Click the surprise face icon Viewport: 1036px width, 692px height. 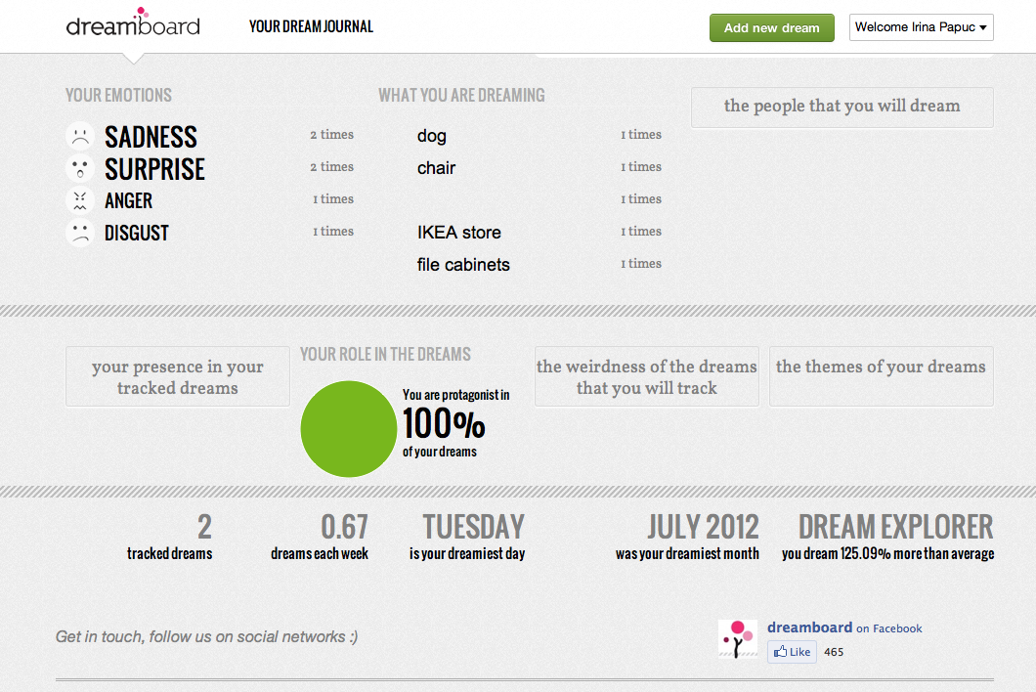(x=79, y=168)
